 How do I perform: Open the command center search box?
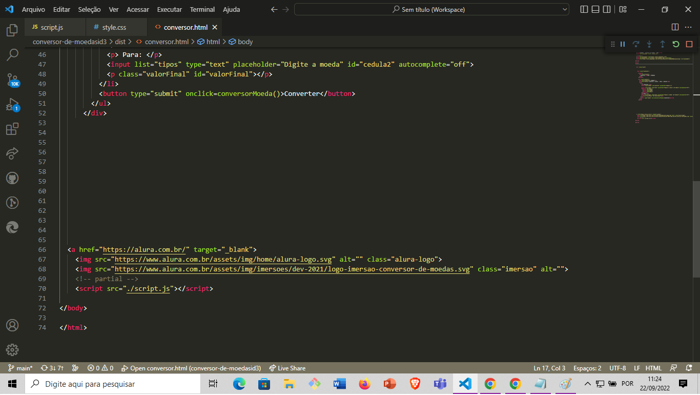pyautogui.click(x=431, y=9)
